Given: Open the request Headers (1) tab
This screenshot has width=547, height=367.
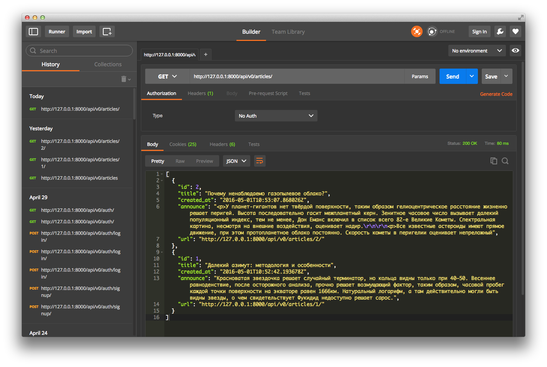Looking at the screenshot, I should (x=200, y=93).
